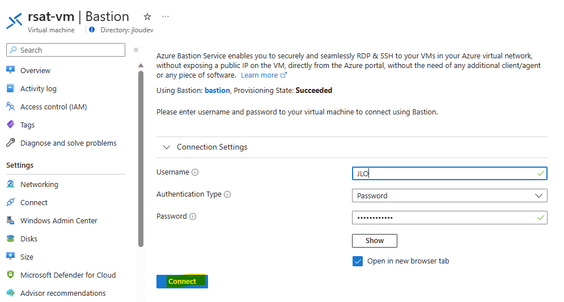Open Overview in the sidebar menu

pyautogui.click(x=35, y=70)
